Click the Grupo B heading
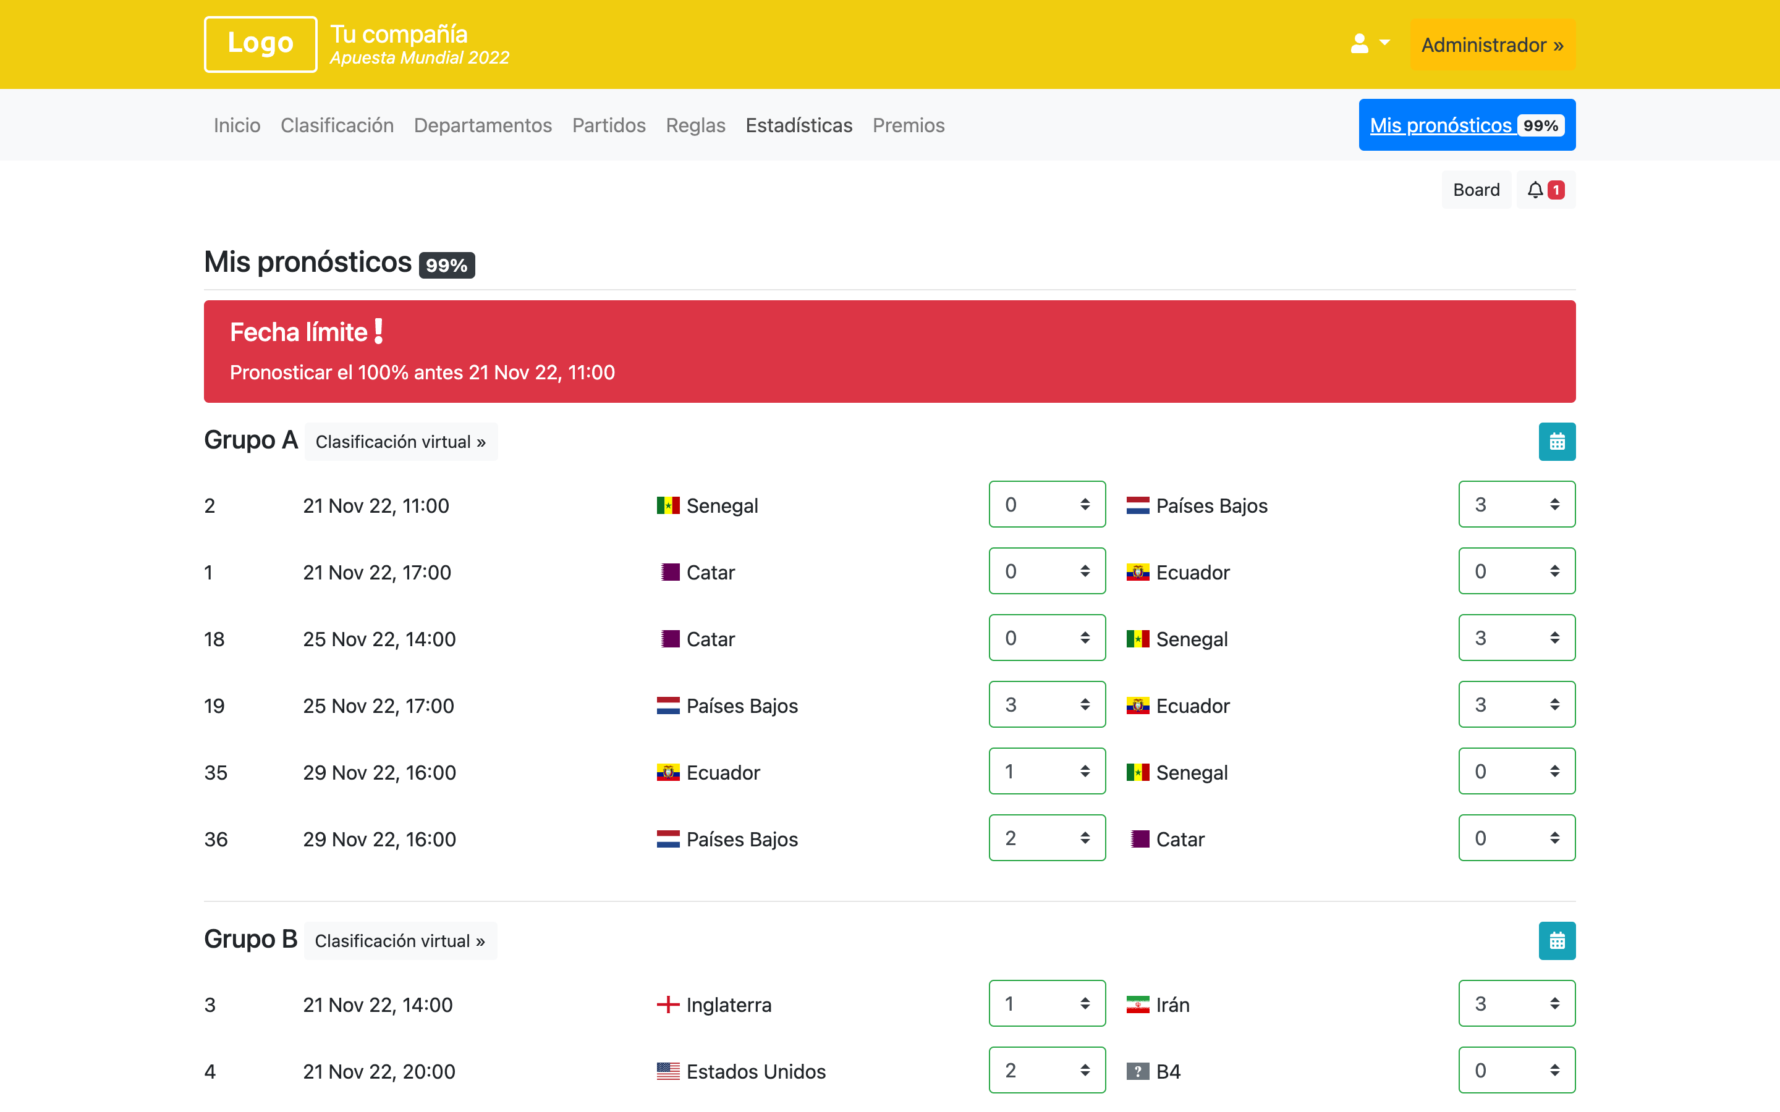The height and width of the screenshot is (1112, 1780). tap(251, 939)
